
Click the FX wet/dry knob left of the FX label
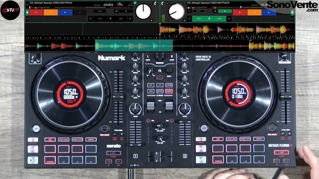151,71
